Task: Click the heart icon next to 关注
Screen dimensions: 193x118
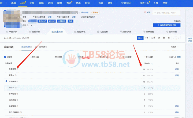Action: coord(145,12)
